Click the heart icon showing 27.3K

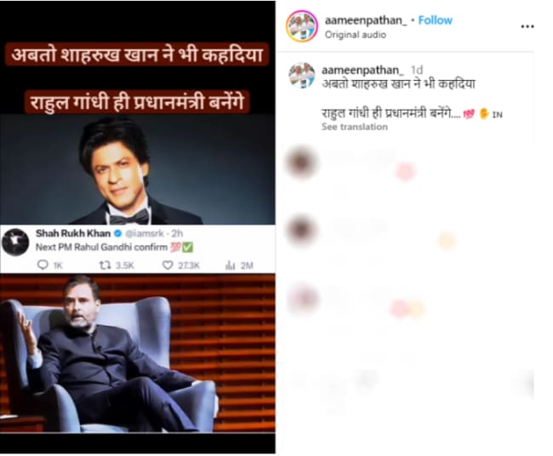tap(168, 265)
